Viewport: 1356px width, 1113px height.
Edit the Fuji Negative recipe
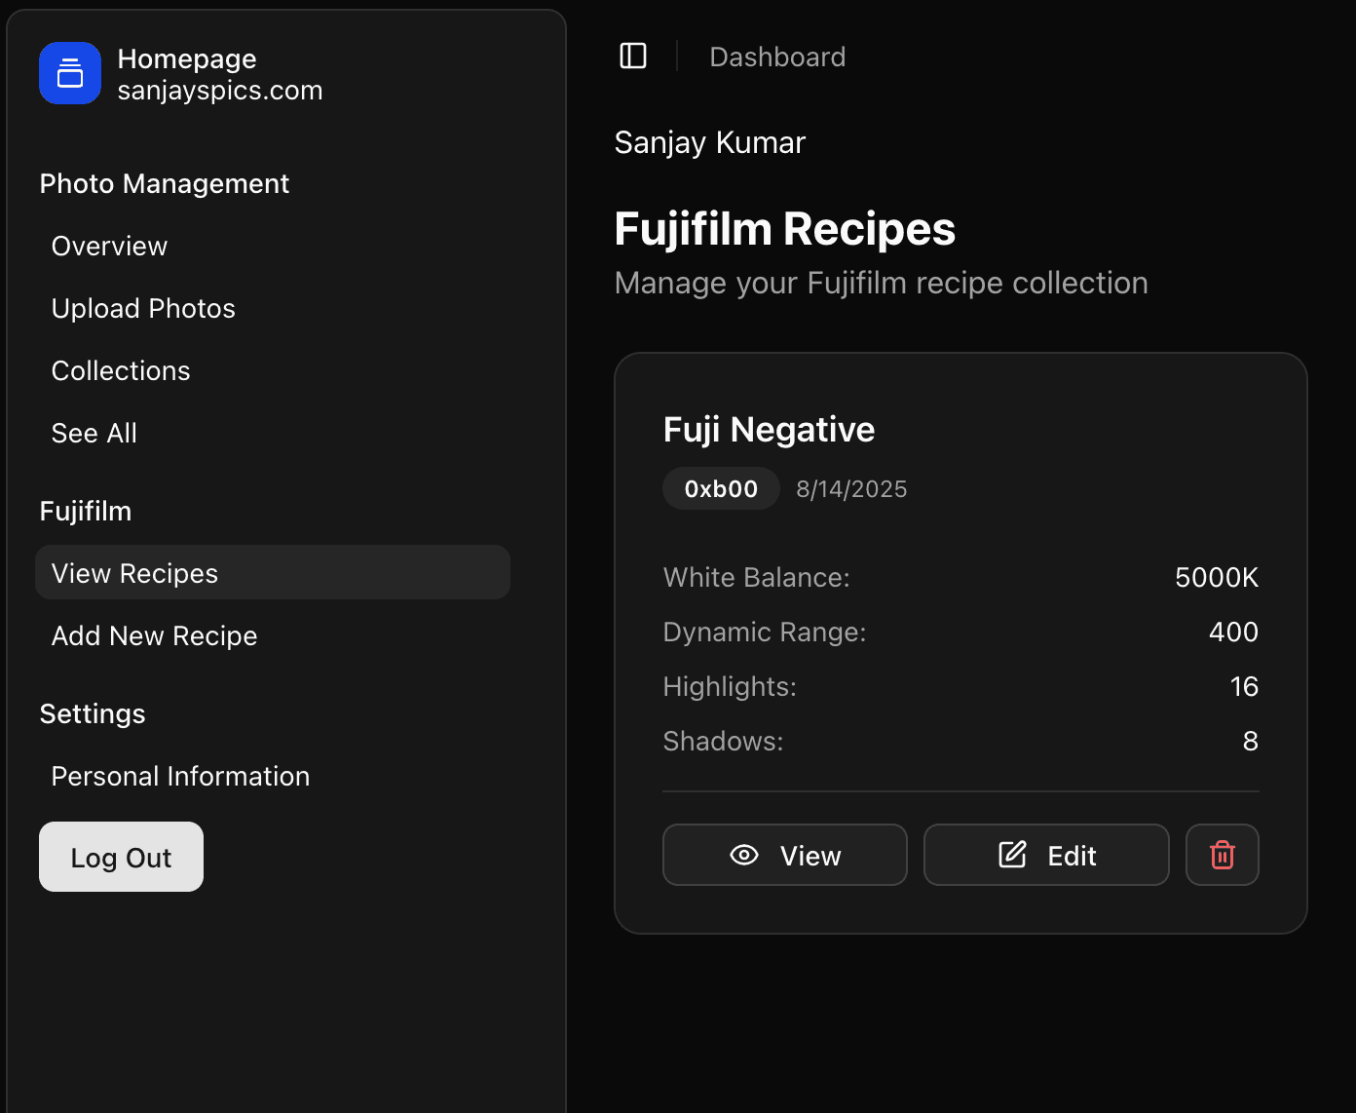[1046, 855]
